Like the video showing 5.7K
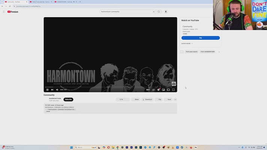 121,99
